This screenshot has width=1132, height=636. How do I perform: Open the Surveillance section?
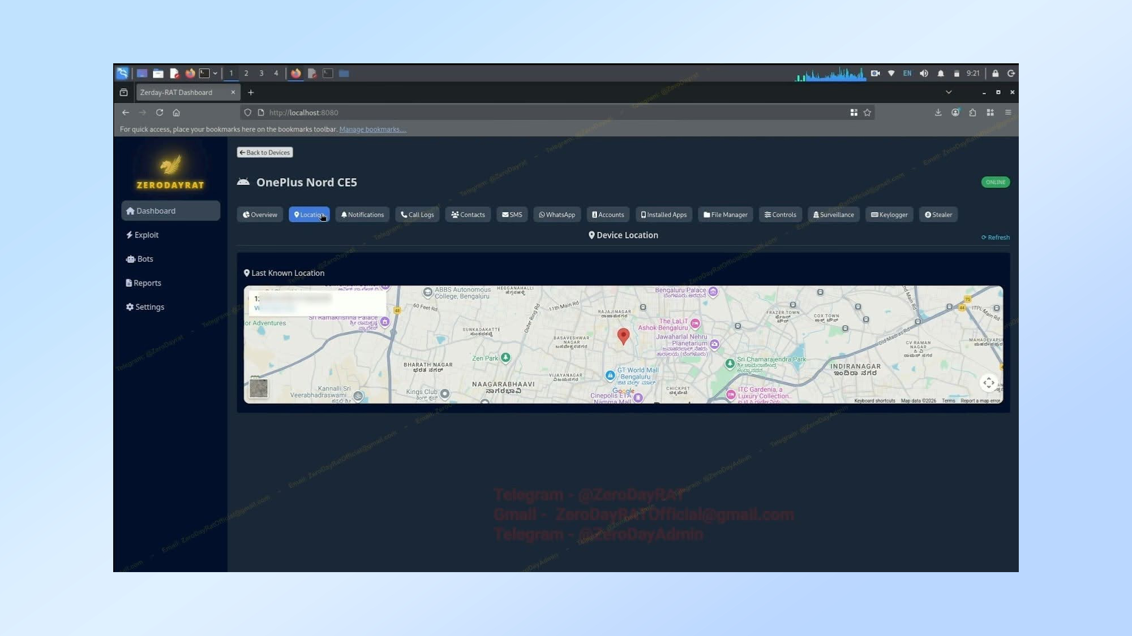coord(833,214)
